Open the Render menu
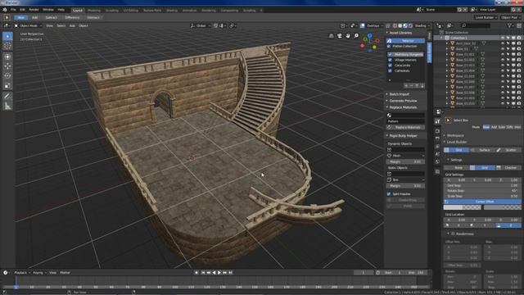 (x=34, y=10)
